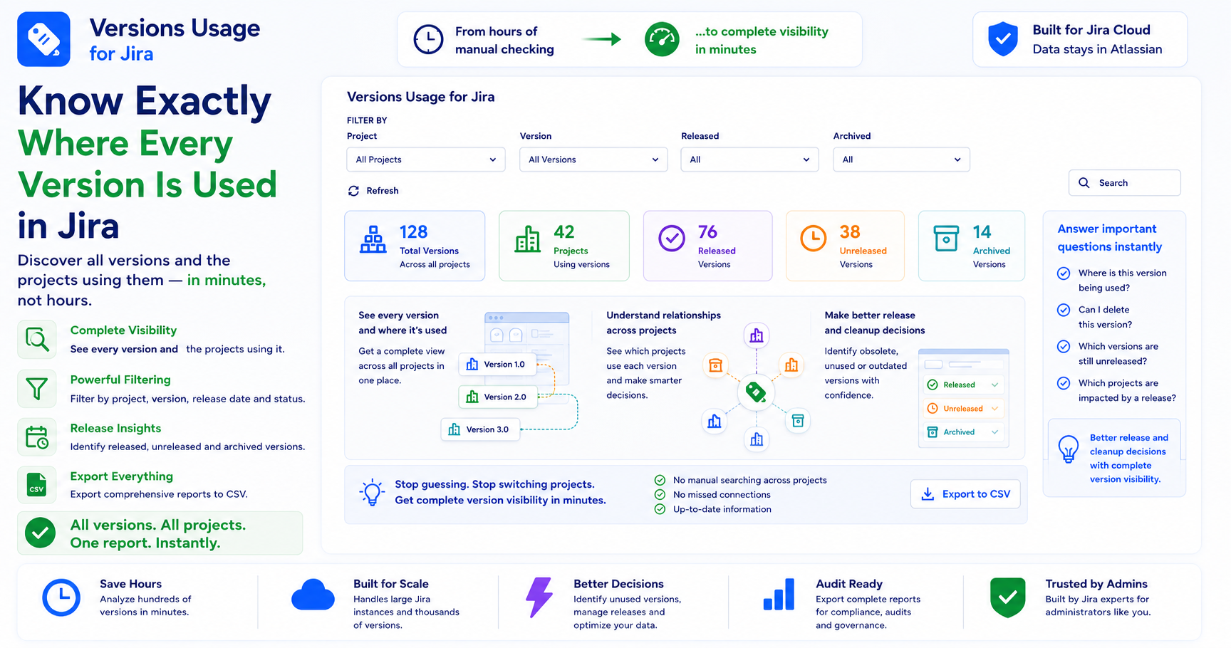Click the central green tag node in the diagram
This screenshot has width=1231, height=648.
756,392
